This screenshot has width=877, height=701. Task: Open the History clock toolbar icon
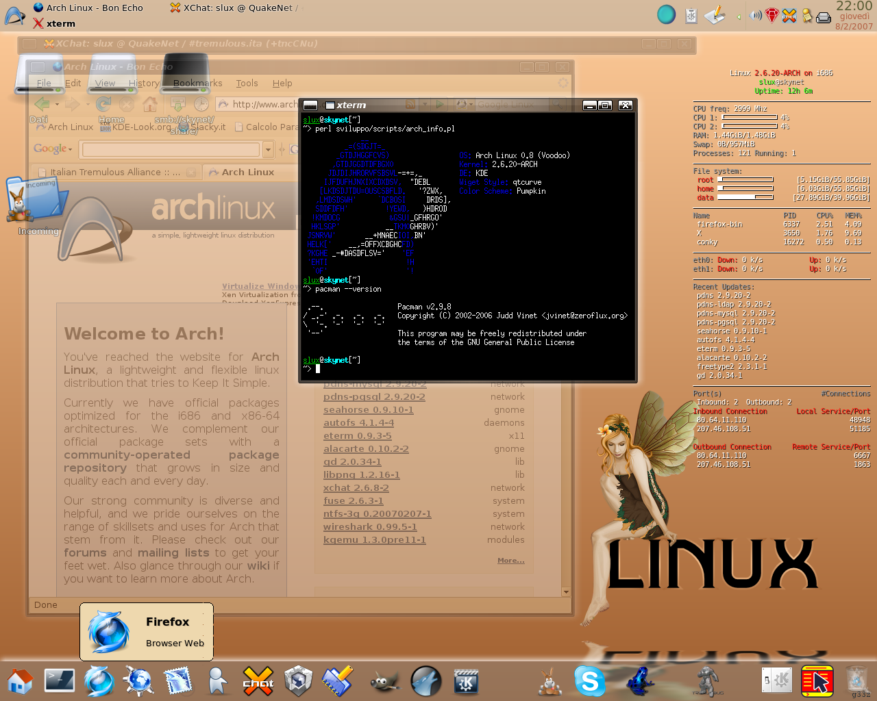[x=201, y=104]
